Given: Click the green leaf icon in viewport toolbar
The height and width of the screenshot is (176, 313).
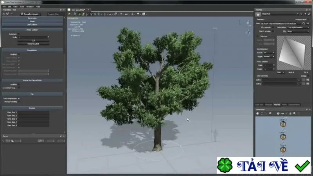Looking at the screenshot, I should pos(79,14).
